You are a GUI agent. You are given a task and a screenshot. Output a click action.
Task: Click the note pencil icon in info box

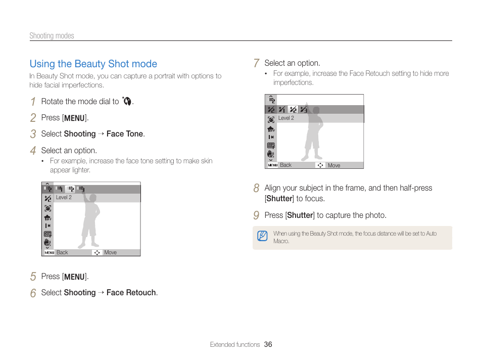[262, 236]
